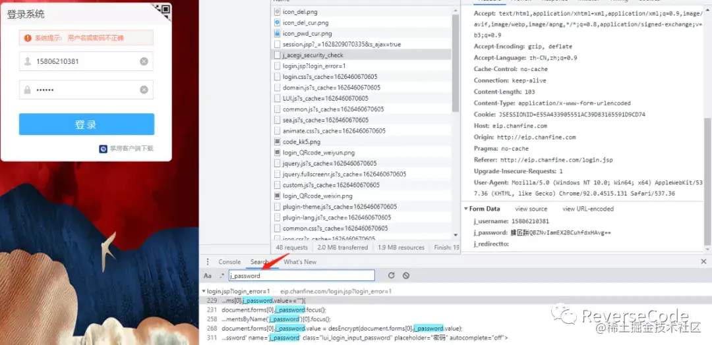
Task: Click the 掌房客户端下载 app icon
Action: 103,148
